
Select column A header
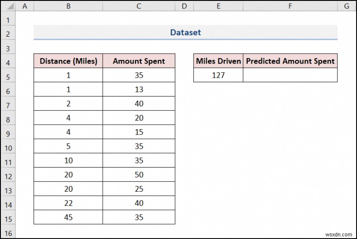[25, 6]
